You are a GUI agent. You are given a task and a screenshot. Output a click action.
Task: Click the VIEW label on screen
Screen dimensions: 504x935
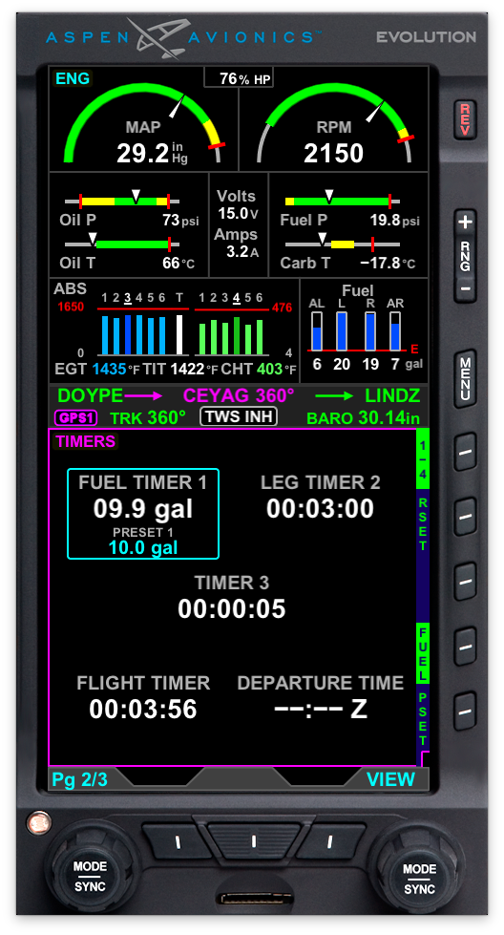point(390,779)
